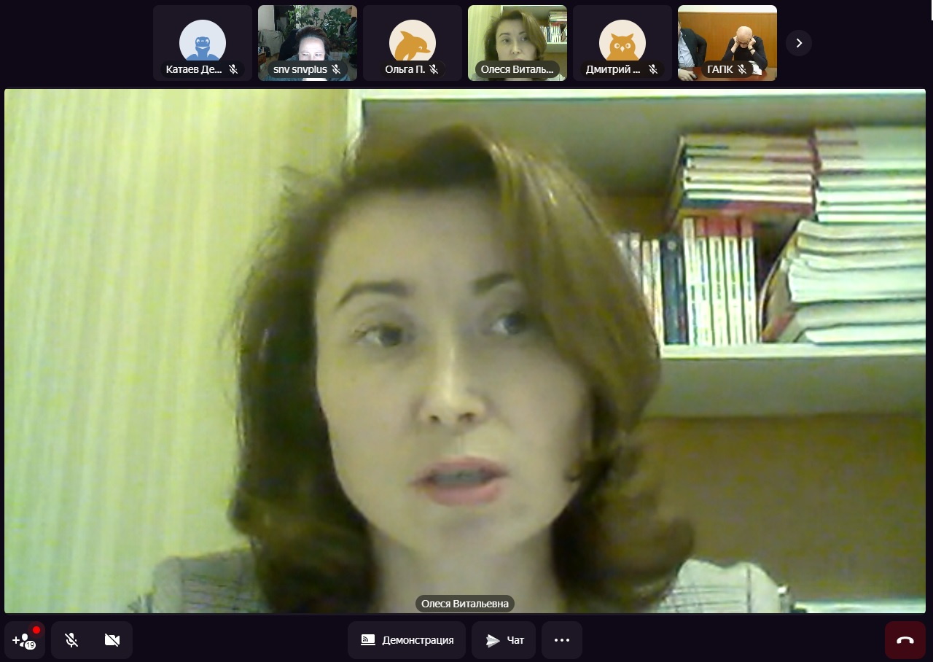Click the muted mic icon on Дмитрий tile
This screenshot has width=933, height=662.
coord(653,69)
